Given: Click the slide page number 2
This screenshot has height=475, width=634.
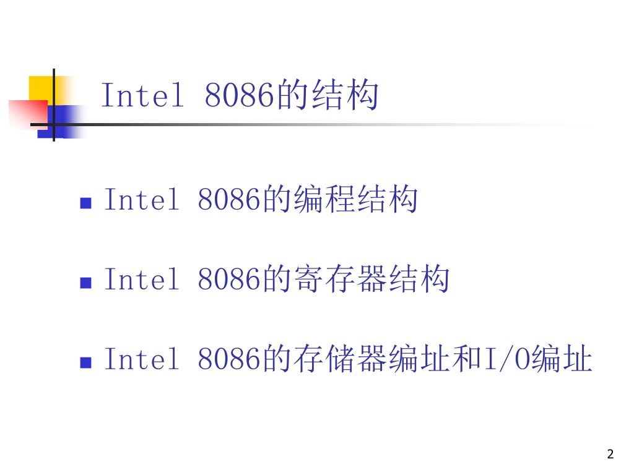Looking at the screenshot, I should [x=610, y=454].
